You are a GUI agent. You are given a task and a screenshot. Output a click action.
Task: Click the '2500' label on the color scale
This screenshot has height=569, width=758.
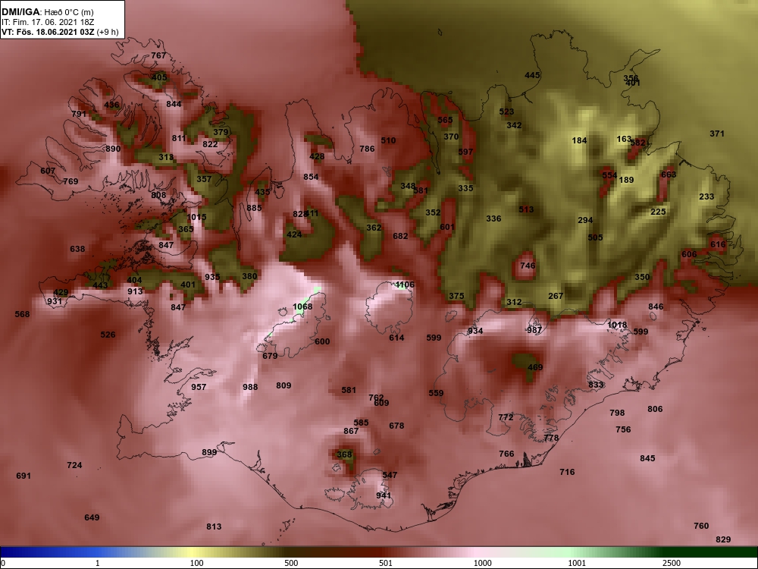tap(671, 563)
